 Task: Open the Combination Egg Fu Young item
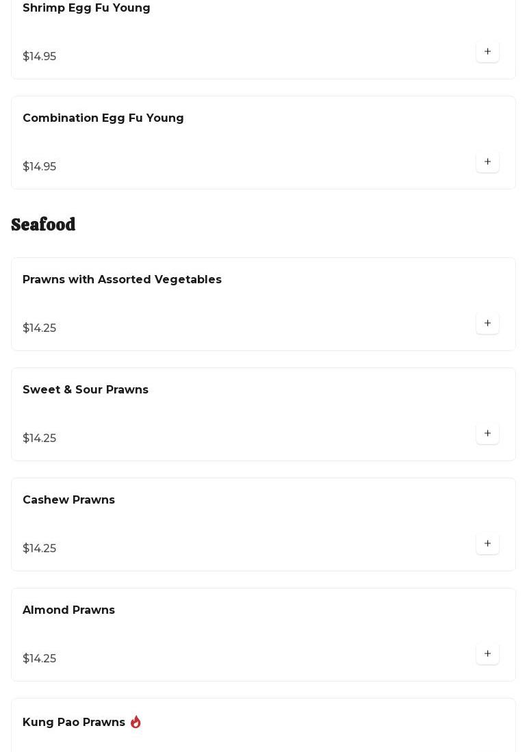103,118
